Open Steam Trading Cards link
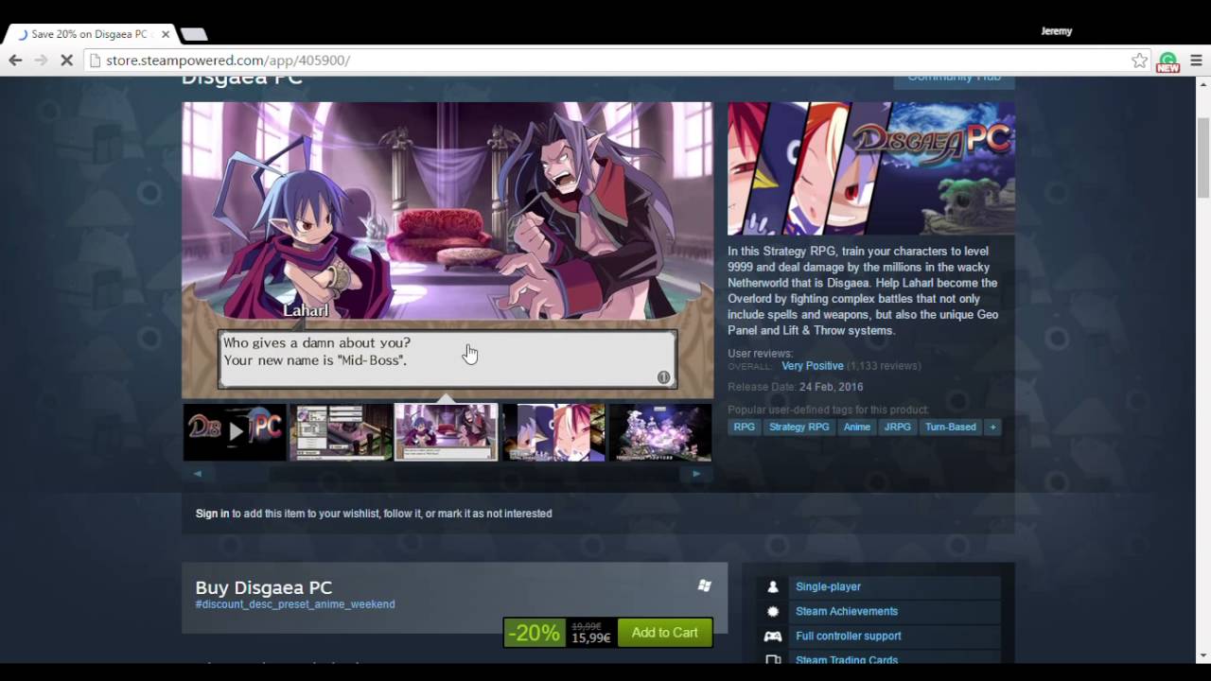This screenshot has height=681, width=1211. (x=847, y=659)
